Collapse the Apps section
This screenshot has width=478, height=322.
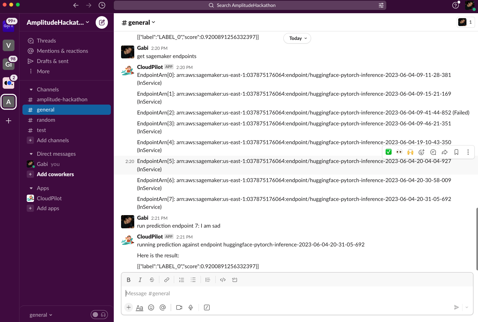(31, 188)
